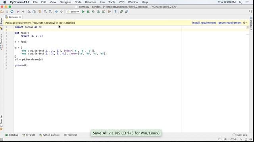Screen dimensions: 254x142
Task: Click the Concurrency diagram toolbar icon
Action: coord(103,12)
